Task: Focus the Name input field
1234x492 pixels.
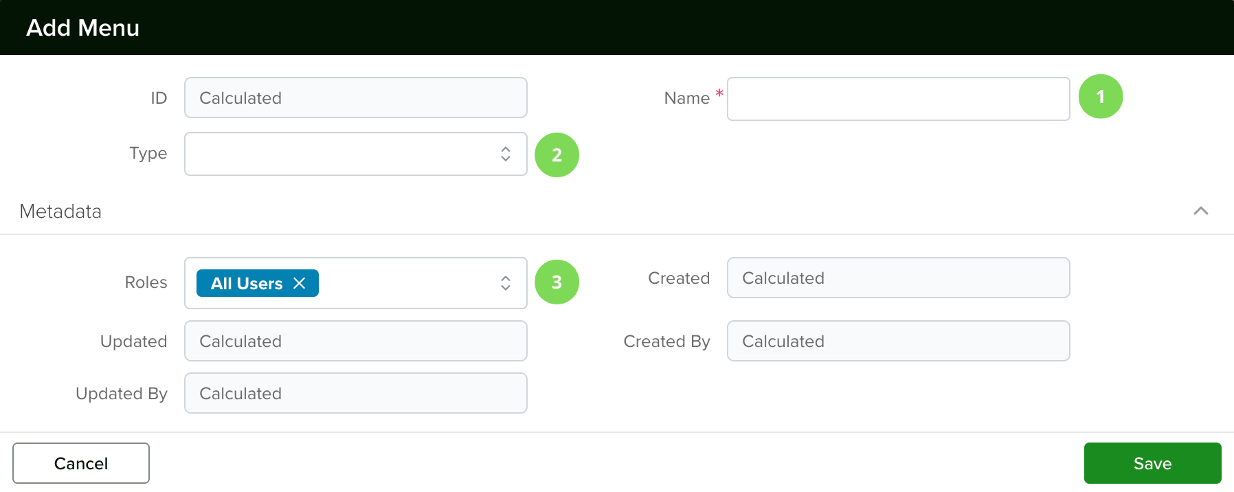Action: click(898, 99)
